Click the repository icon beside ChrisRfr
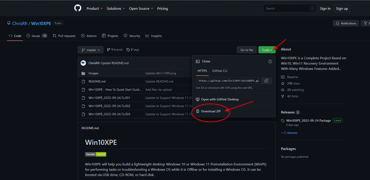The image size is (370, 180). click(x=9, y=23)
